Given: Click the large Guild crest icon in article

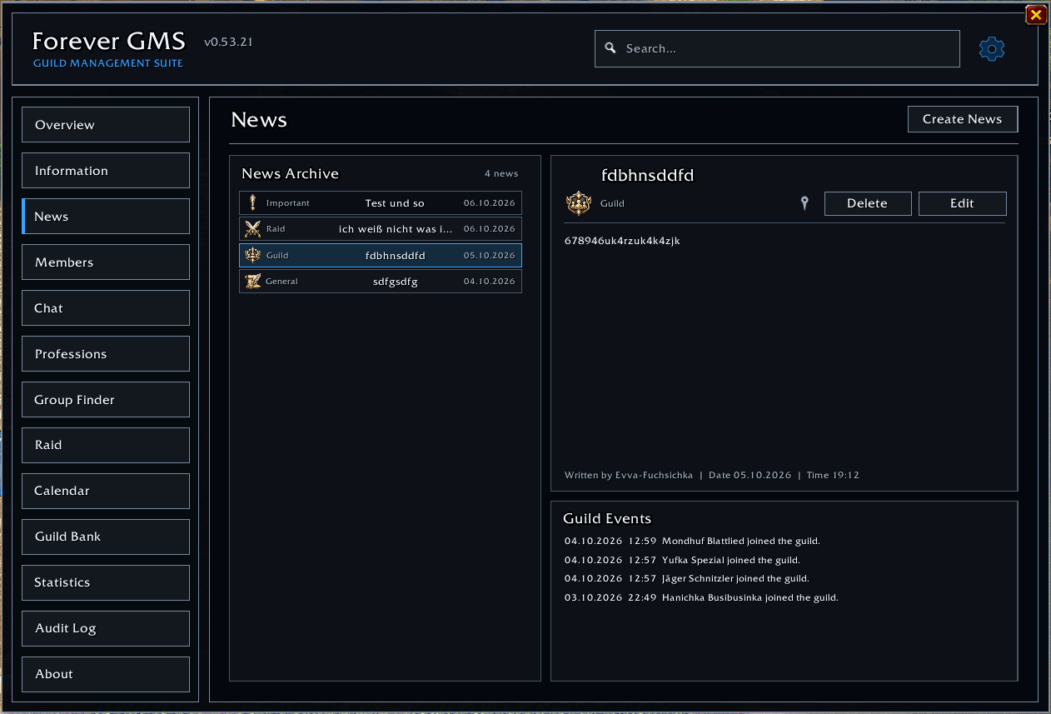Looking at the screenshot, I should coord(578,203).
